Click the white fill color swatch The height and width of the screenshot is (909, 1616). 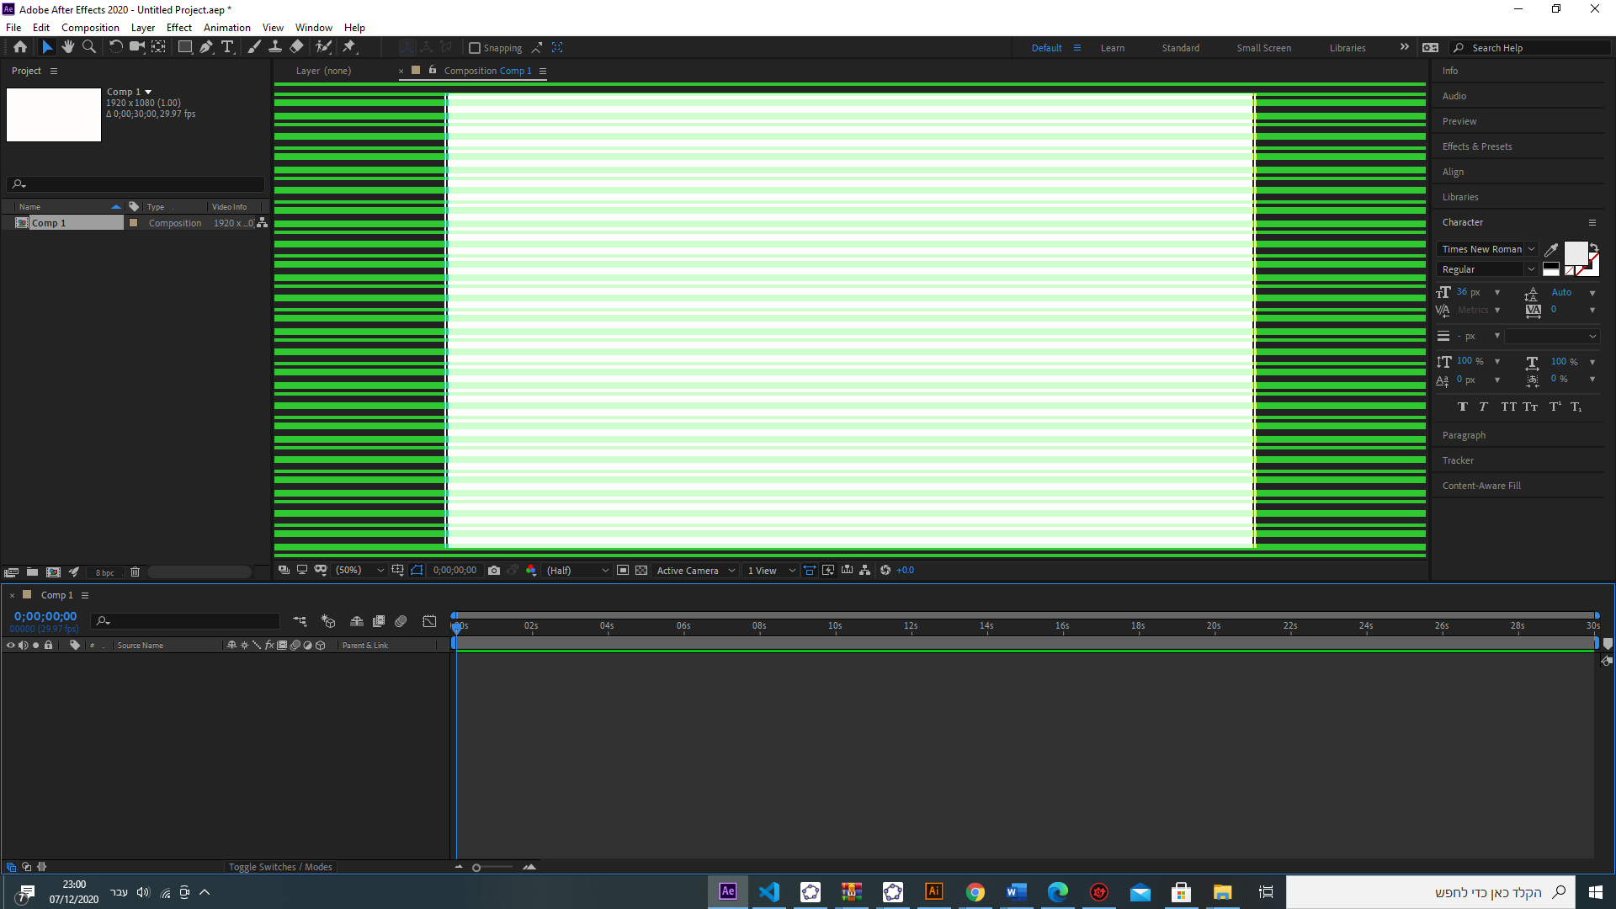tap(1576, 252)
